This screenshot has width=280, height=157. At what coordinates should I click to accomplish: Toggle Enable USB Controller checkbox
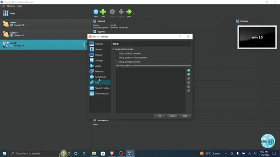[x=113, y=49]
